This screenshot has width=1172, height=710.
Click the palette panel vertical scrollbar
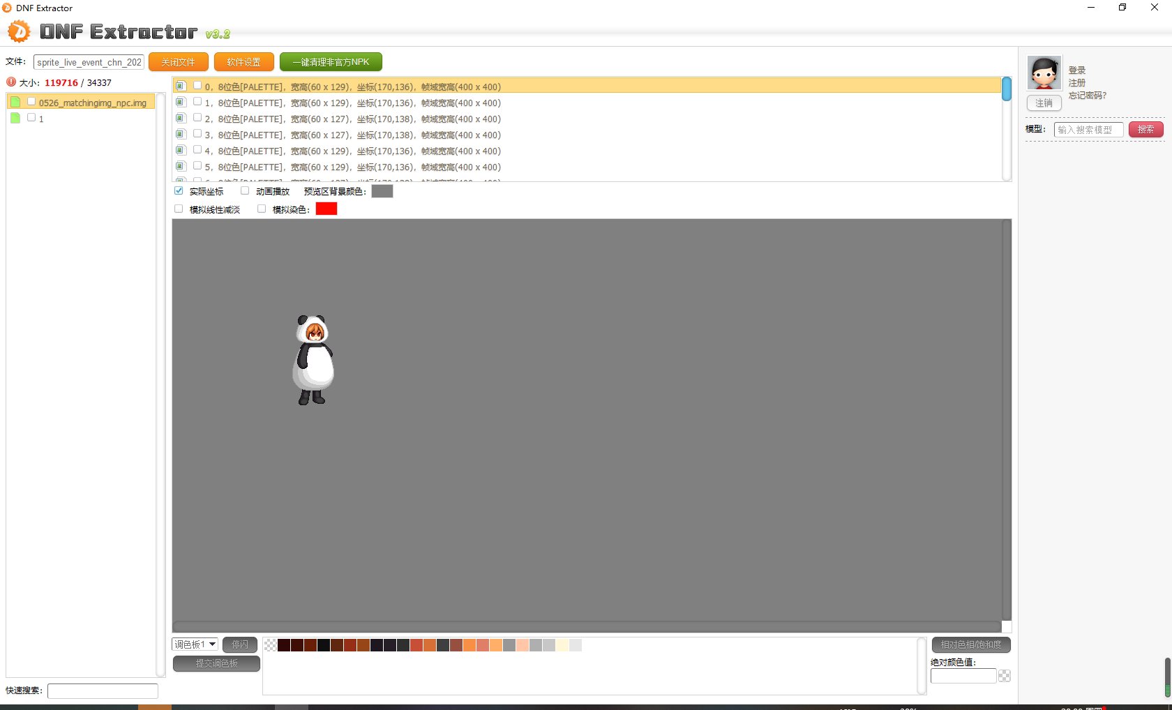(922, 665)
